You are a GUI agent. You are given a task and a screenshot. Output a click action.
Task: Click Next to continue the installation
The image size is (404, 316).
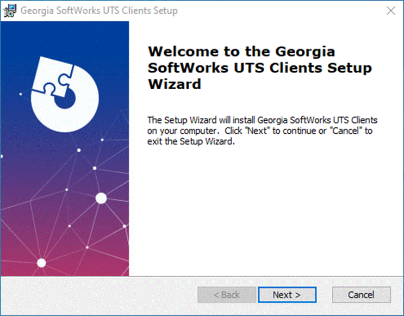tap(287, 295)
